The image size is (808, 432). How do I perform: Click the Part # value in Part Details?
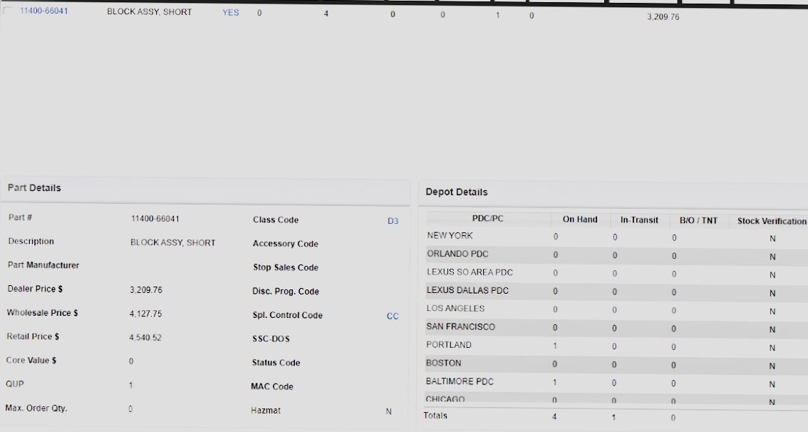coord(155,219)
